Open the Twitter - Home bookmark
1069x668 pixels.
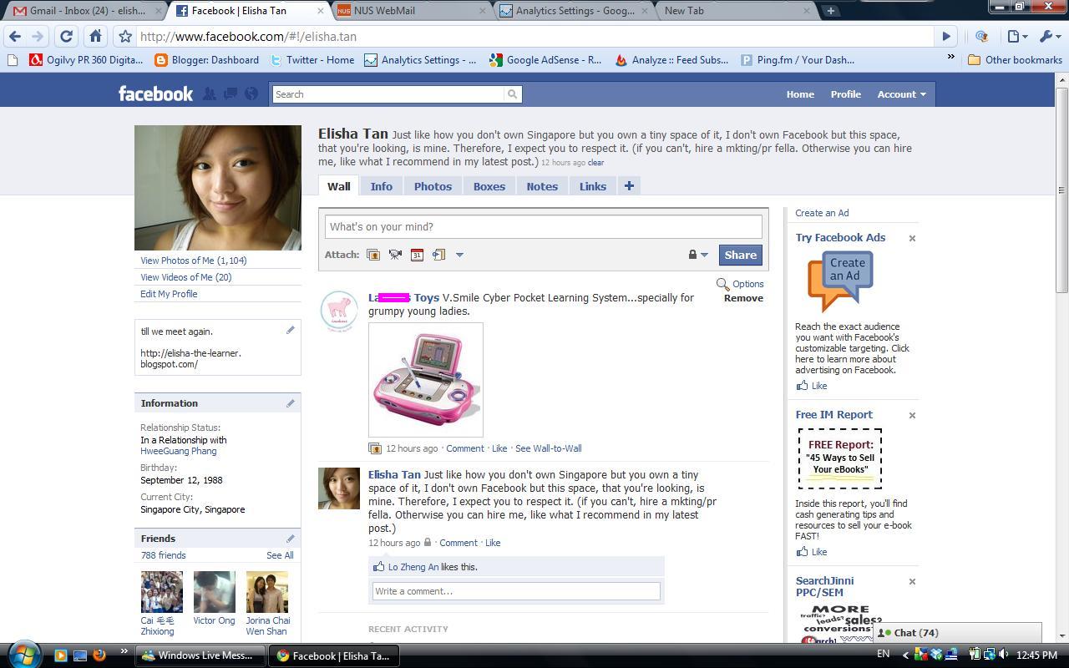click(x=312, y=59)
